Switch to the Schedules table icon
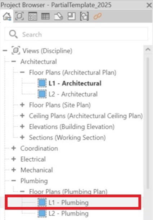The image size is (153, 220). [x=45, y=16]
